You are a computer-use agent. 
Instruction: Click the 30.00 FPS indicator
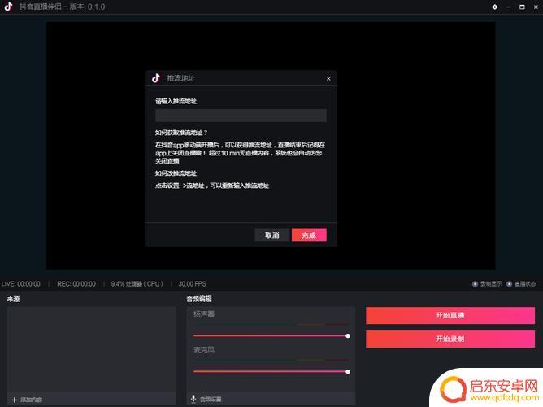tap(192, 284)
